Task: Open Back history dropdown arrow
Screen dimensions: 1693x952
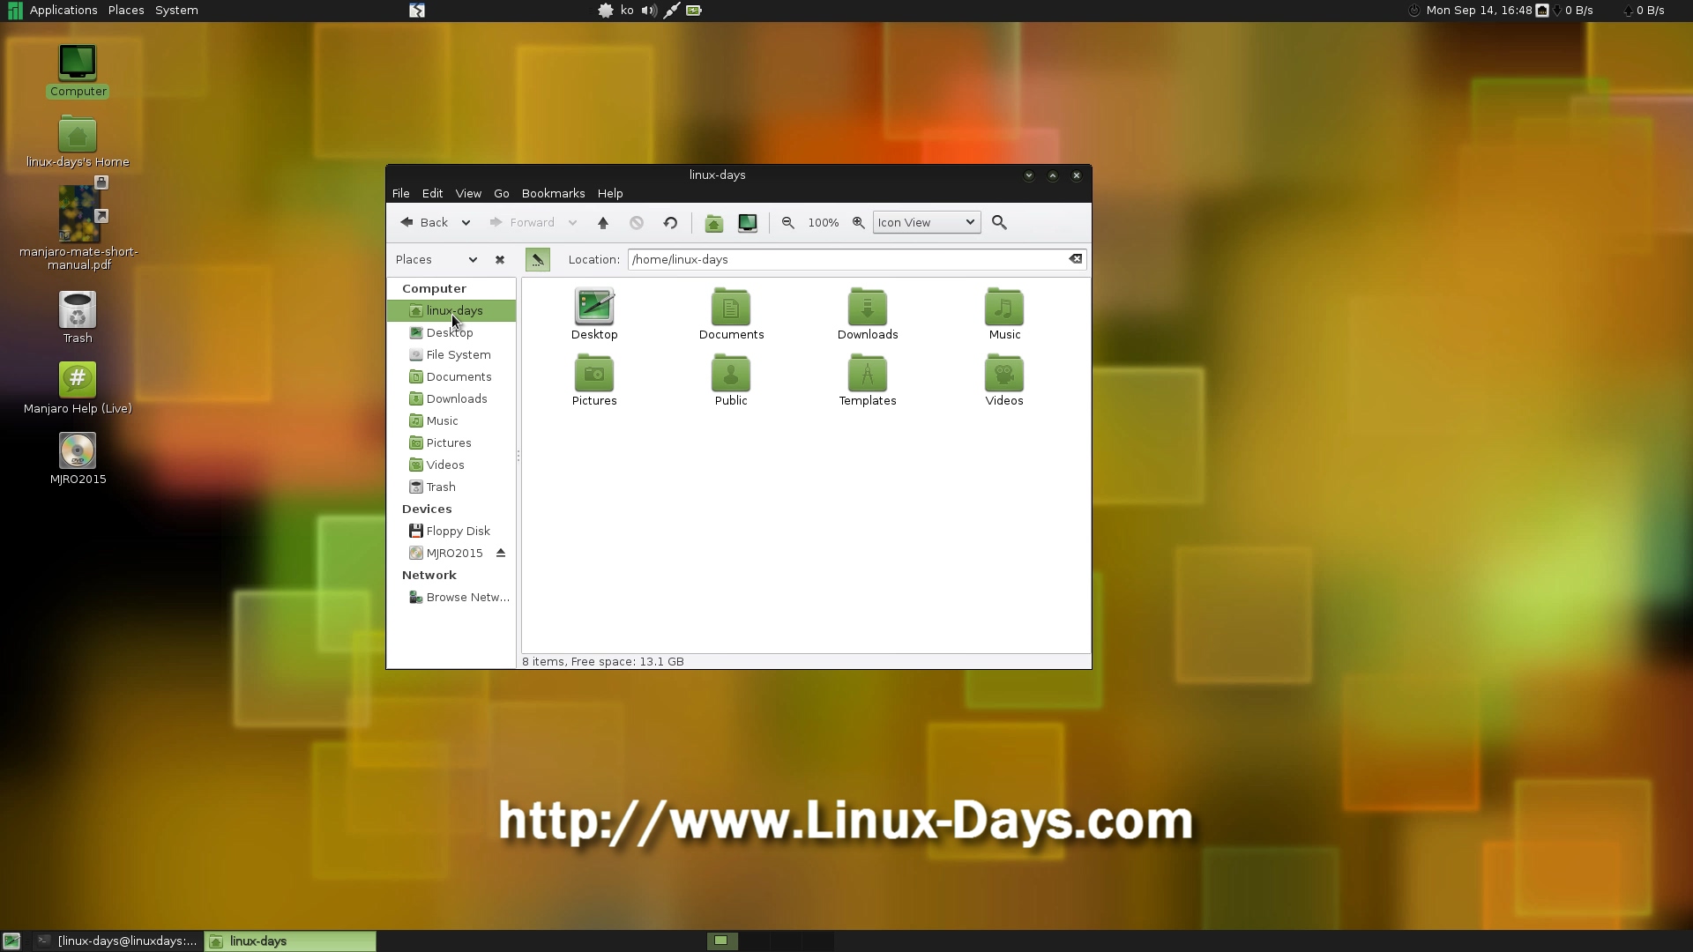Action: (x=466, y=223)
